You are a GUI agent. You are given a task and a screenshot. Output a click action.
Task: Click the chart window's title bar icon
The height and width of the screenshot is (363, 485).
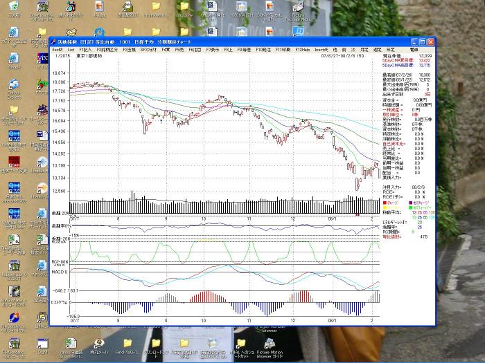pos(54,41)
